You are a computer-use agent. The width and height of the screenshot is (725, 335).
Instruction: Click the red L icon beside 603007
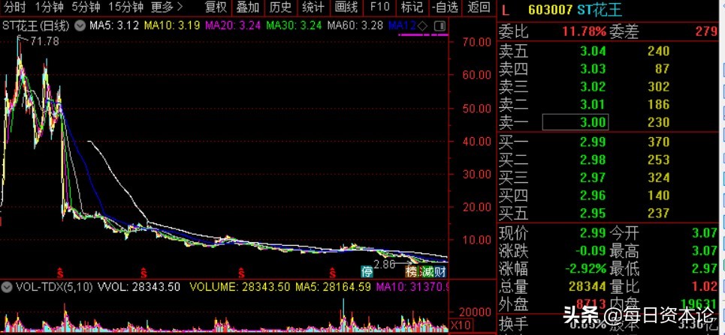[x=505, y=10]
